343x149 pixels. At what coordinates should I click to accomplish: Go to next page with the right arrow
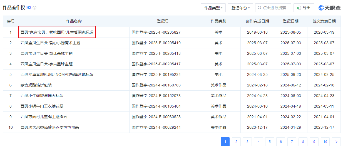pyautogui.click(x=336, y=142)
